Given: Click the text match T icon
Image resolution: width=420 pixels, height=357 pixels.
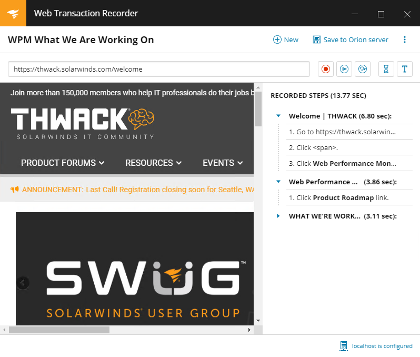Looking at the screenshot, I should click(404, 69).
